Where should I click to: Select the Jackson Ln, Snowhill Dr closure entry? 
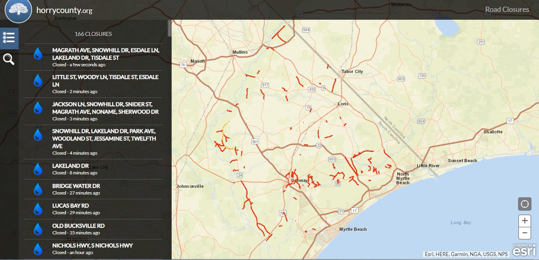click(93, 111)
